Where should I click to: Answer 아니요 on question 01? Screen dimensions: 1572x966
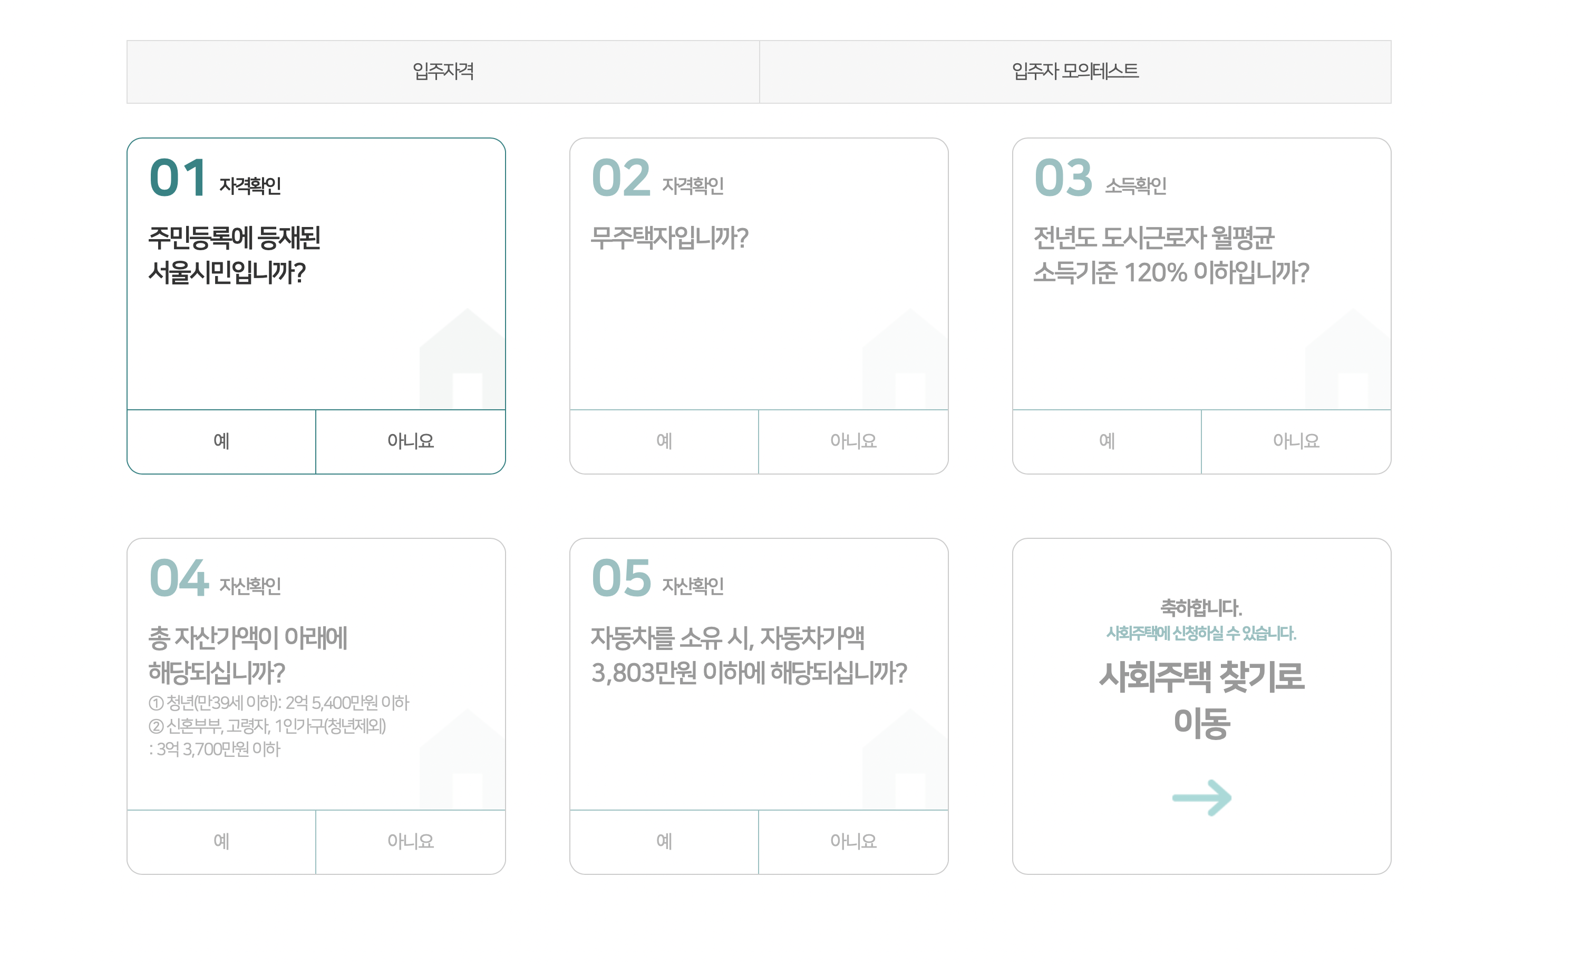(411, 441)
